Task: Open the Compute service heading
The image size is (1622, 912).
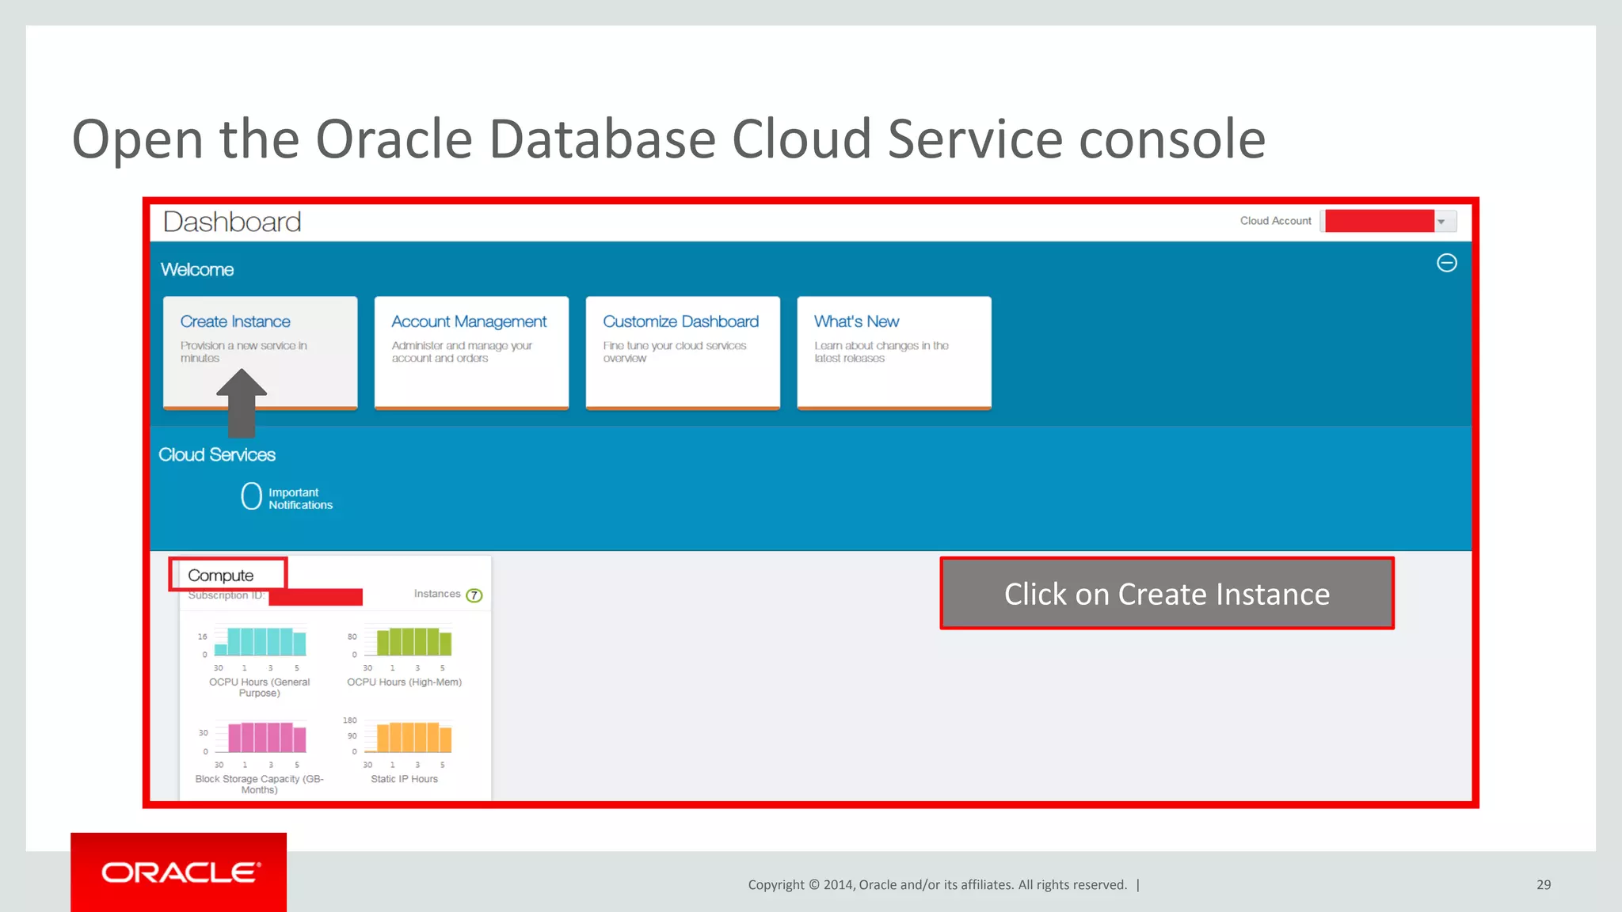Action: (221, 576)
